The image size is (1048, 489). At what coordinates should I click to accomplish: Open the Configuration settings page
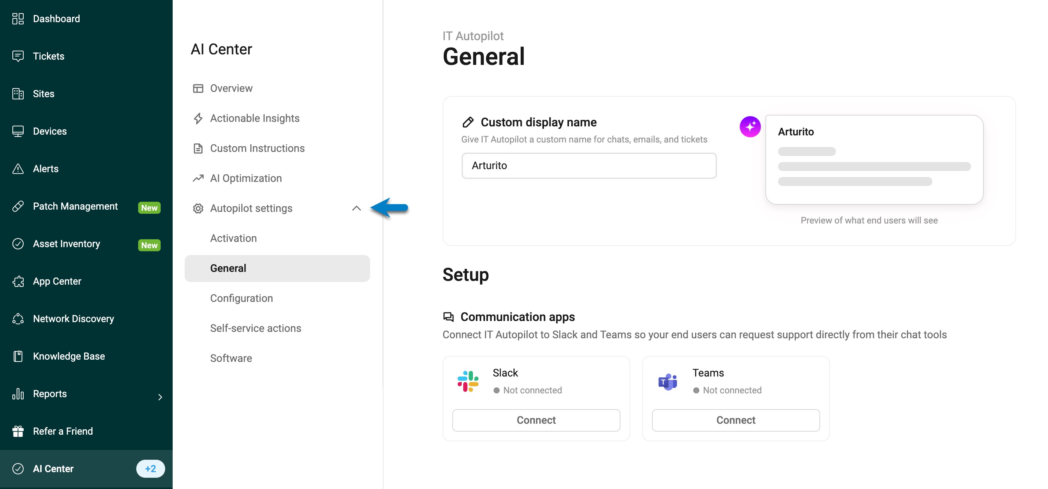point(241,298)
